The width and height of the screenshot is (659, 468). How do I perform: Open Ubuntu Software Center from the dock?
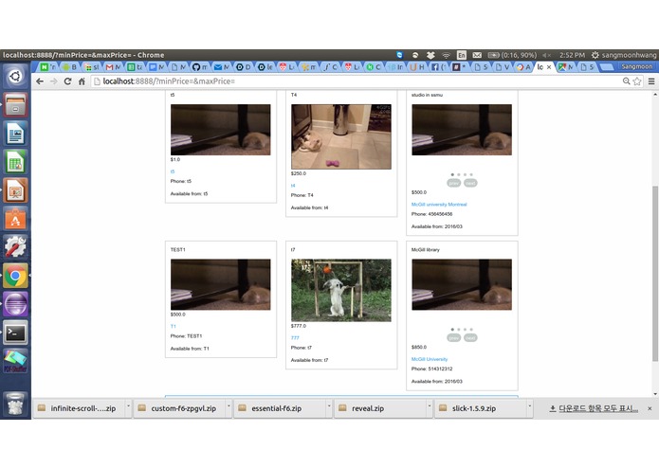[x=15, y=219]
